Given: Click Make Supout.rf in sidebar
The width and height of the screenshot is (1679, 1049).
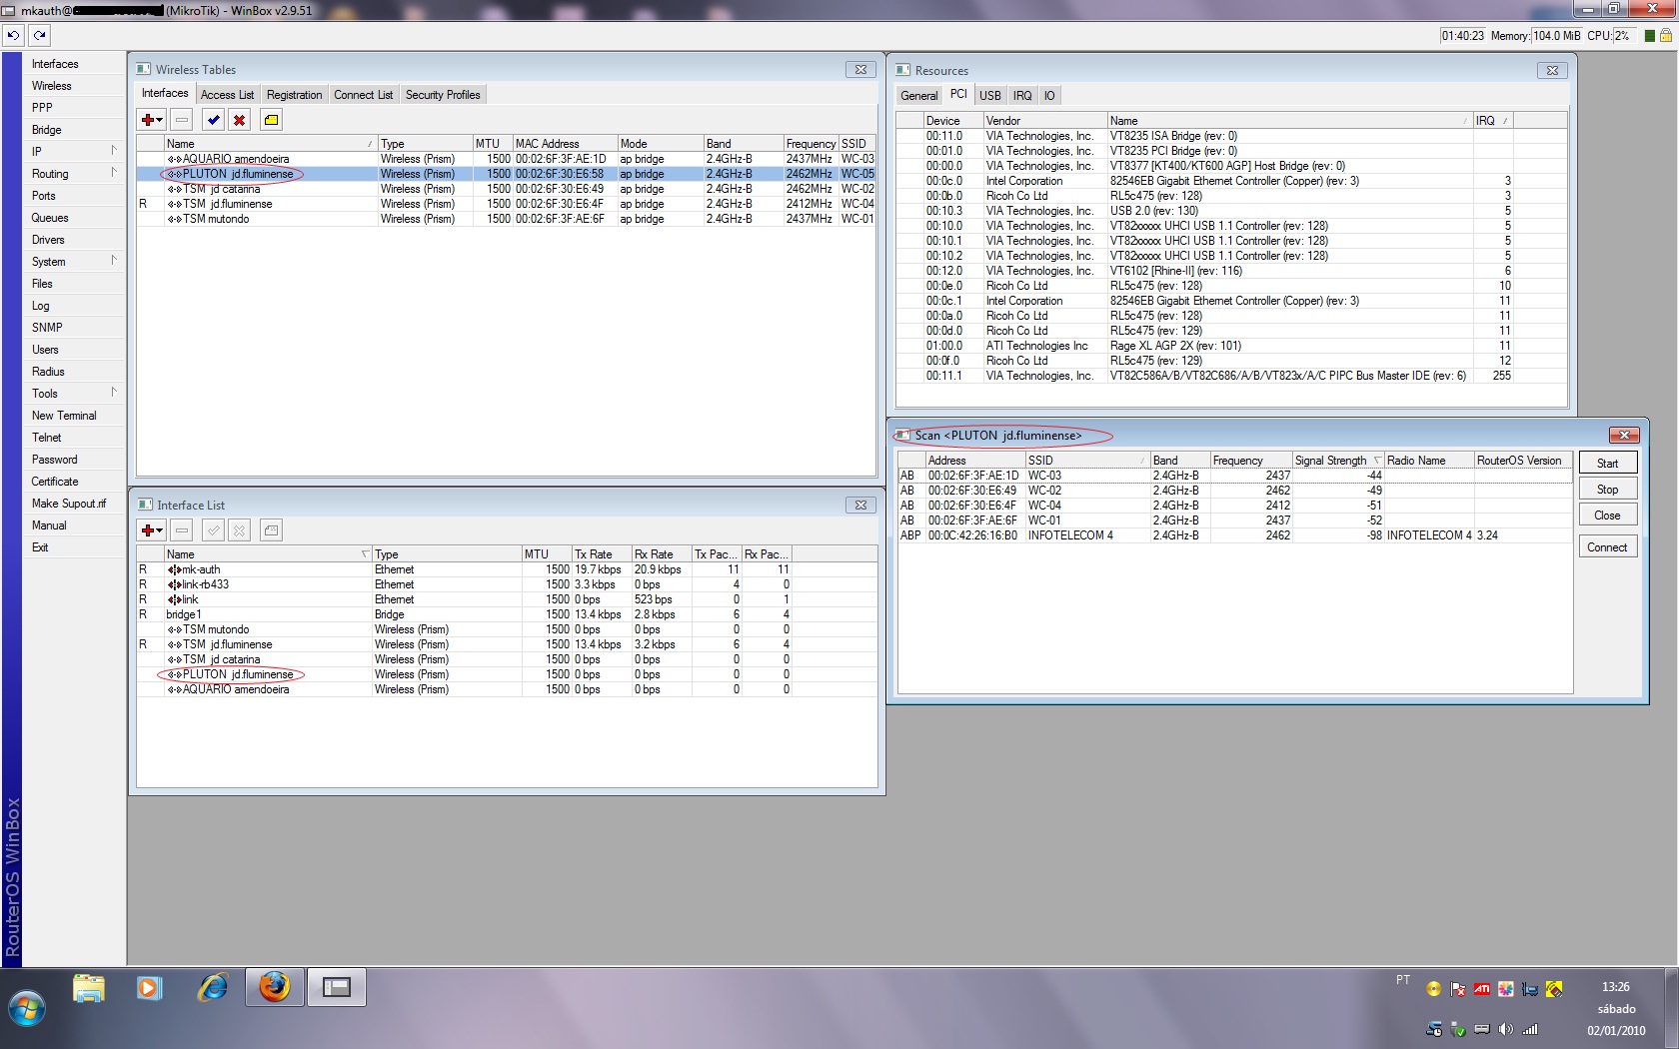Looking at the screenshot, I should tap(69, 504).
